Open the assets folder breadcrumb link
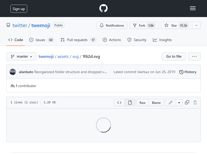The width and height of the screenshot is (207, 155). click(63, 57)
